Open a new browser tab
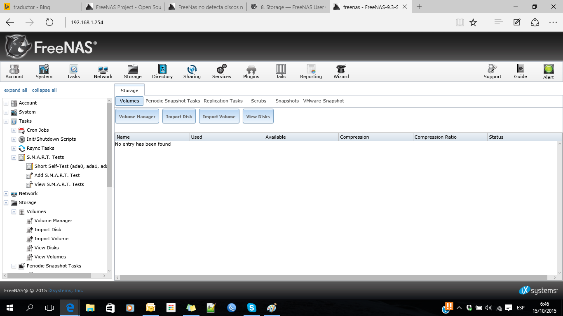The height and width of the screenshot is (316, 563). click(419, 7)
